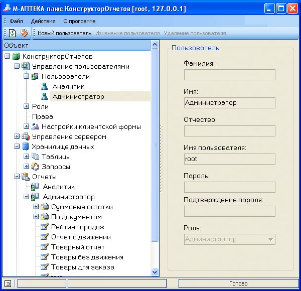Click the Аналитик user icon under Пользователи
Viewport: 301px width, 291px height.
45,86
